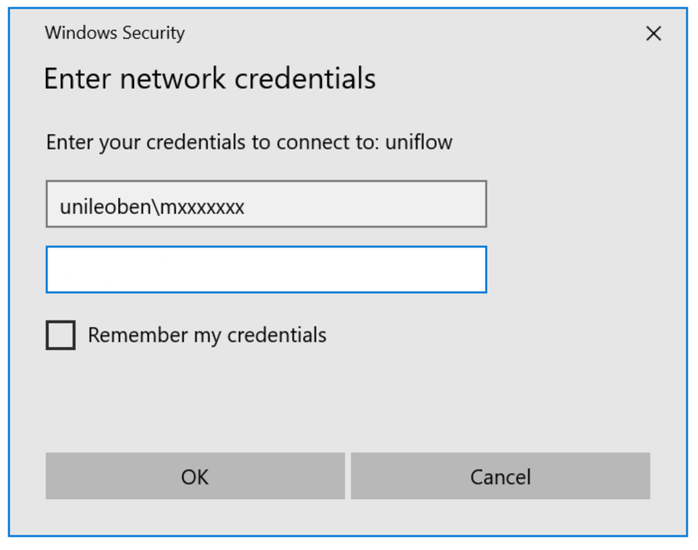The width and height of the screenshot is (698, 550).
Task: Confirm credentials with OK
Action: (x=195, y=476)
